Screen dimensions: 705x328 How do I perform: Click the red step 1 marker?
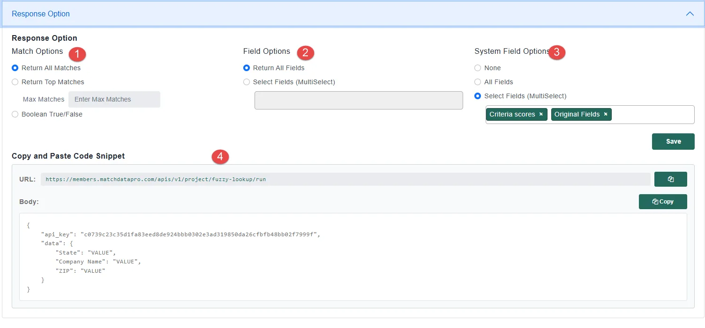click(77, 54)
